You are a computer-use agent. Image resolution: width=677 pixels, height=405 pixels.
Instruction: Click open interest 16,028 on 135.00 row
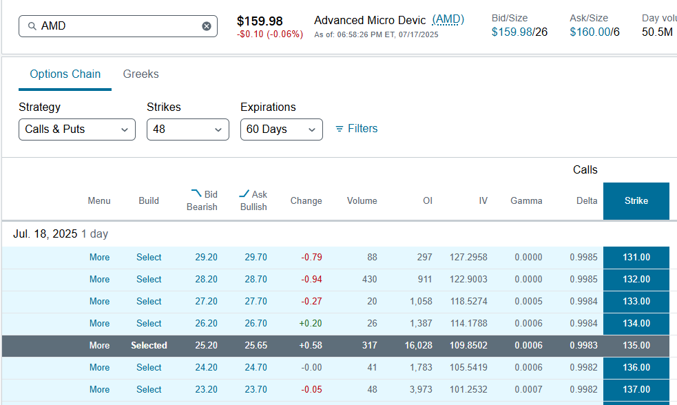(418, 345)
